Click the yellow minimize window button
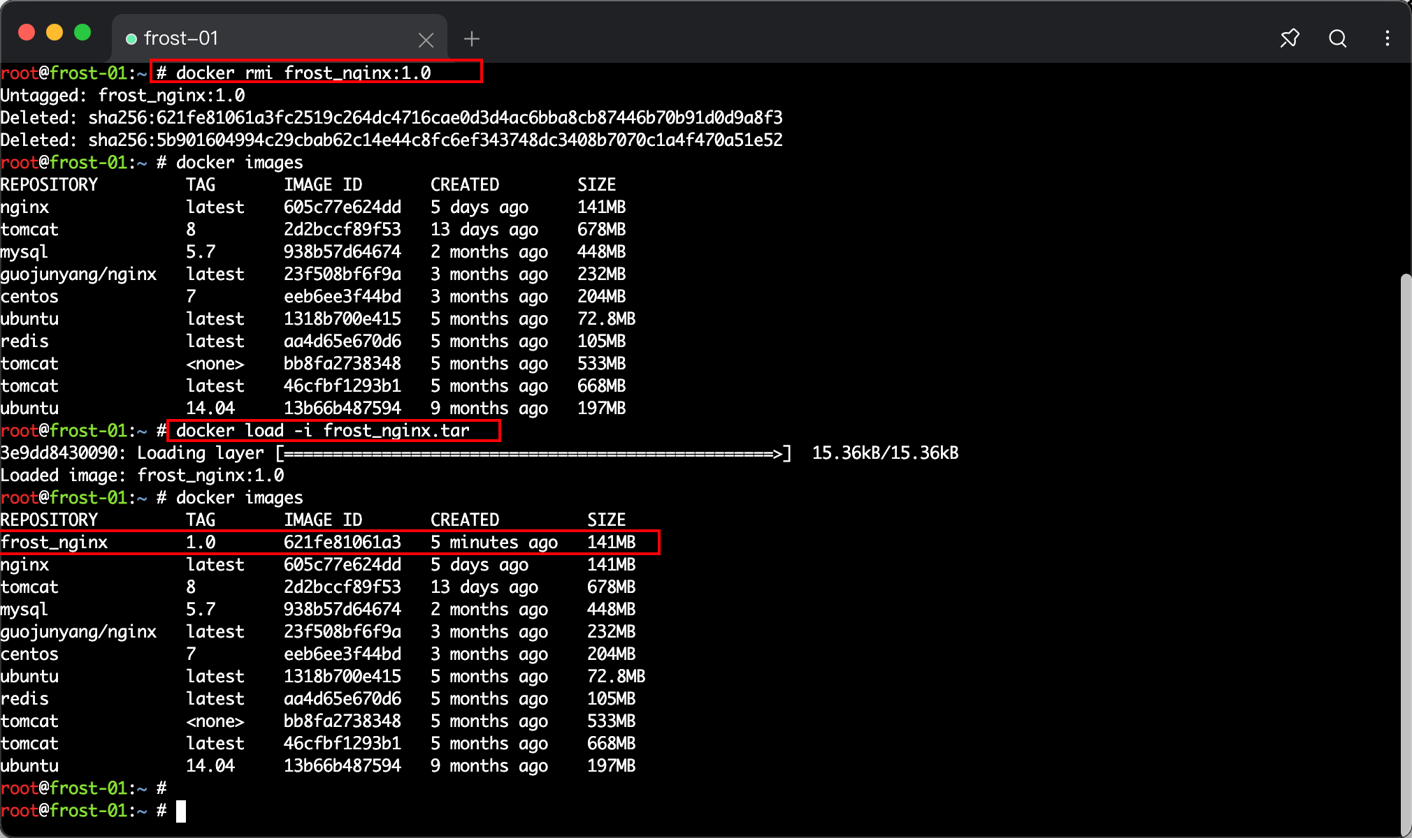 55,32
